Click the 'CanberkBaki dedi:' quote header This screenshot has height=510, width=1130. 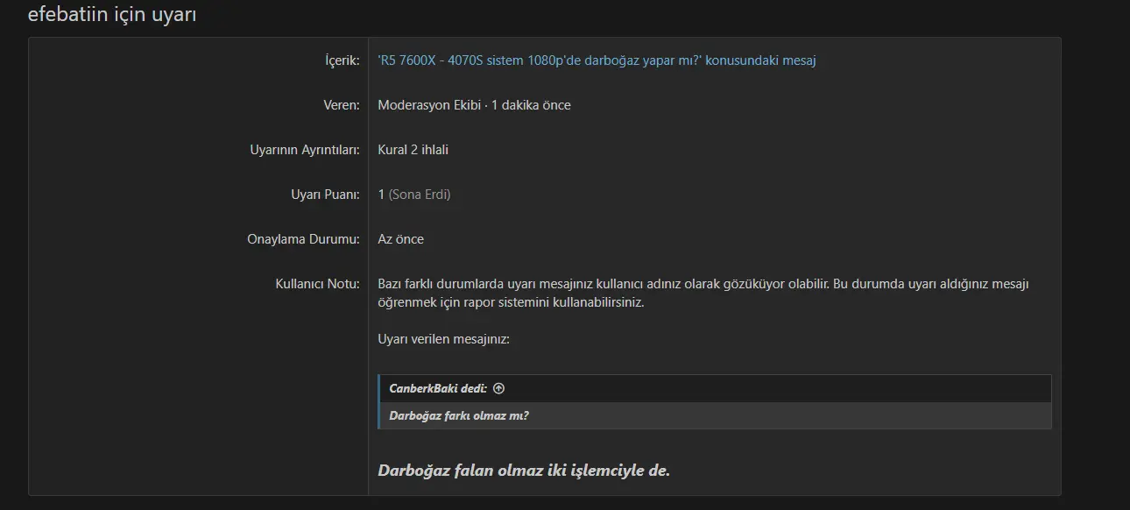(x=438, y=388)
